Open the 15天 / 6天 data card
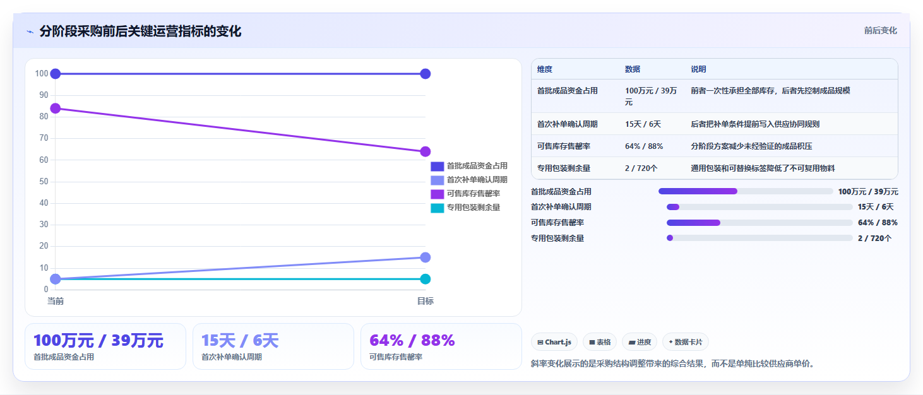The height and width of the screenshot is (395, 923). pos(273,346)
